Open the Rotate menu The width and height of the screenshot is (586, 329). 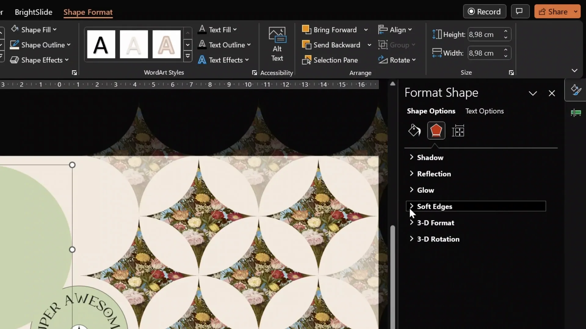(397, 60)
